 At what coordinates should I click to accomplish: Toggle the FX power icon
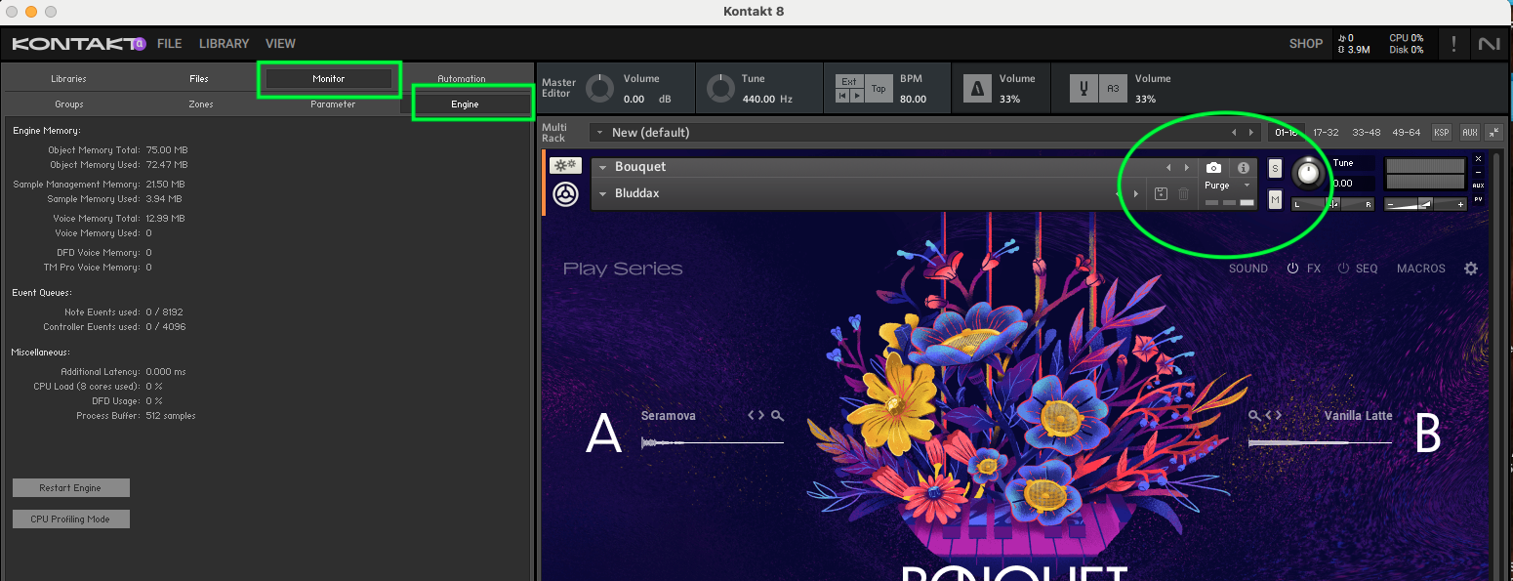(x=1292, y=268)
